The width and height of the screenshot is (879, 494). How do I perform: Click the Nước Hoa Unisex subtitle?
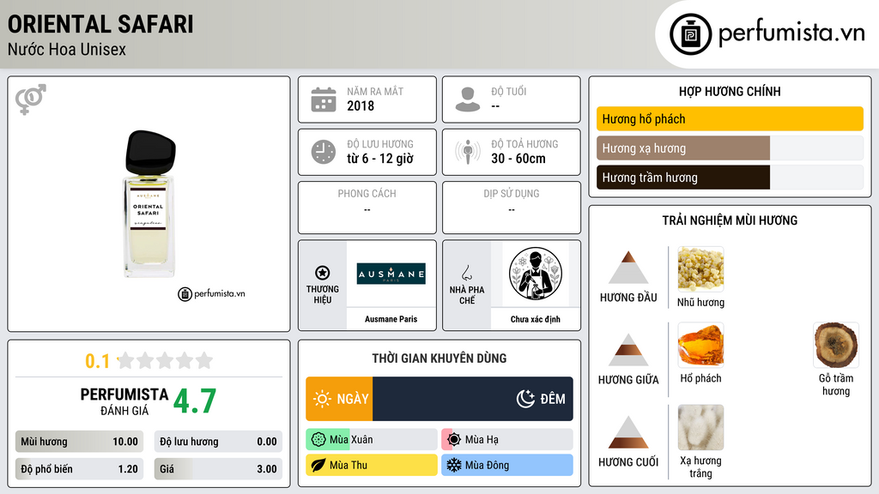point(67,49)
